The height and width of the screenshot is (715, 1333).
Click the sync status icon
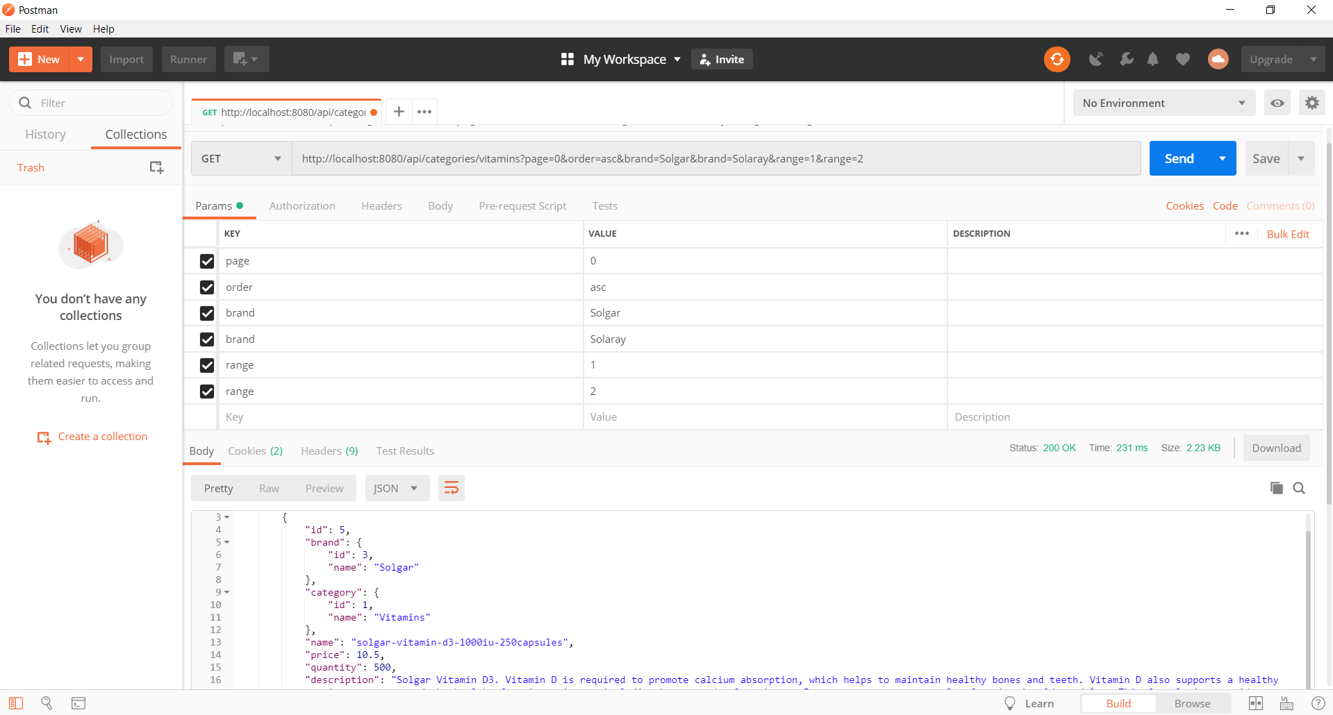point(1057,59)
